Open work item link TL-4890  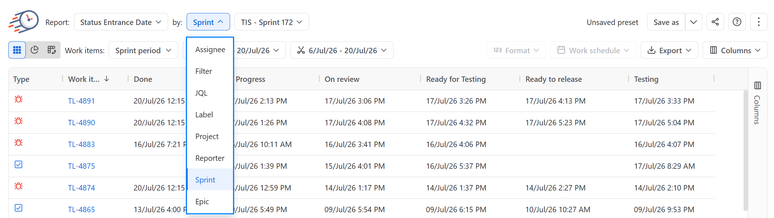click(82, 123)
